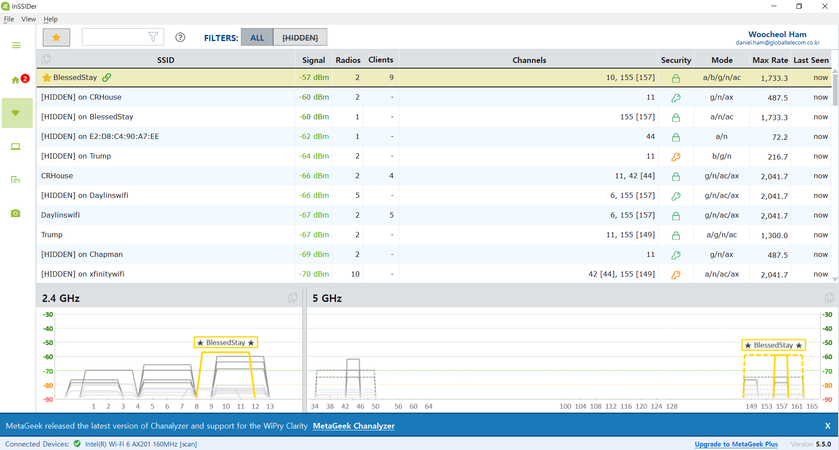Click lock icon in E2:D8:C4:90:A7:EE row
Viewport: 839px width, 450px height.
[x=676, y=137]
